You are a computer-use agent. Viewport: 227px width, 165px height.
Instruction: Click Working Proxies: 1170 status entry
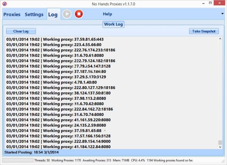point(66,160)
